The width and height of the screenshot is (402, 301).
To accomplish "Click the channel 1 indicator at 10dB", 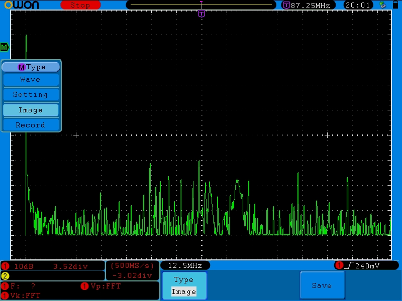I will pyautogui.click(x=6, y=266).
